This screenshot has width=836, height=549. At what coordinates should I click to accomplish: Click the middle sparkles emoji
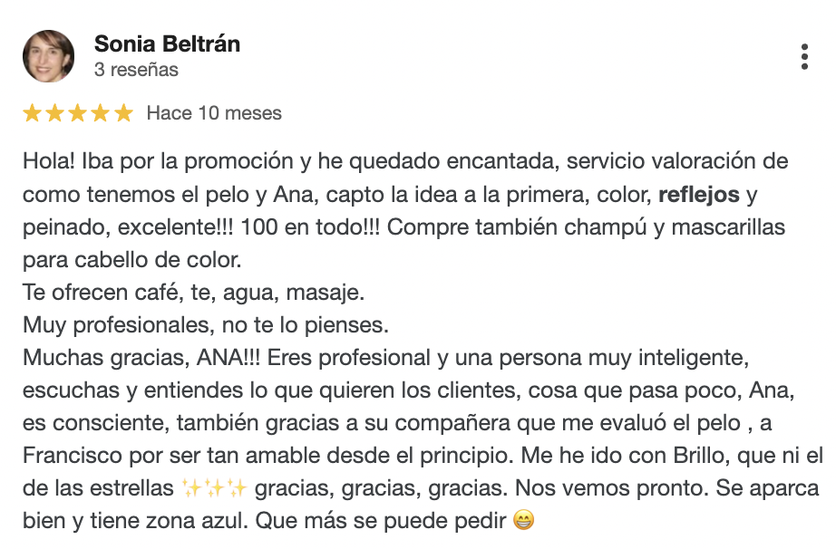coord(214,489)
